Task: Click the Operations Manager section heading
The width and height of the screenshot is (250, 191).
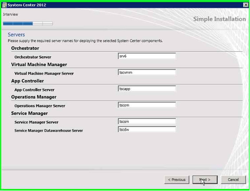Action: click(34, 97)
